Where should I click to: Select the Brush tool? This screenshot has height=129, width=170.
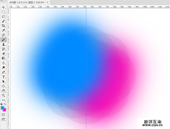pyautogui.click(x=3, y=40)
